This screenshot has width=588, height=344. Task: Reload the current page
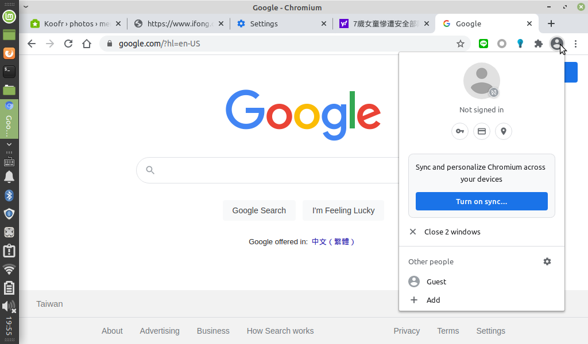[68, 44]
